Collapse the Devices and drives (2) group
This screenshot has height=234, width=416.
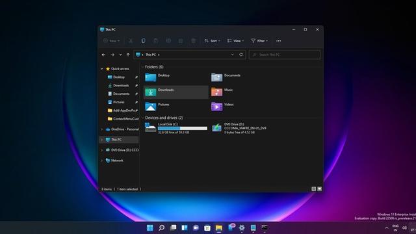point(142,118)
